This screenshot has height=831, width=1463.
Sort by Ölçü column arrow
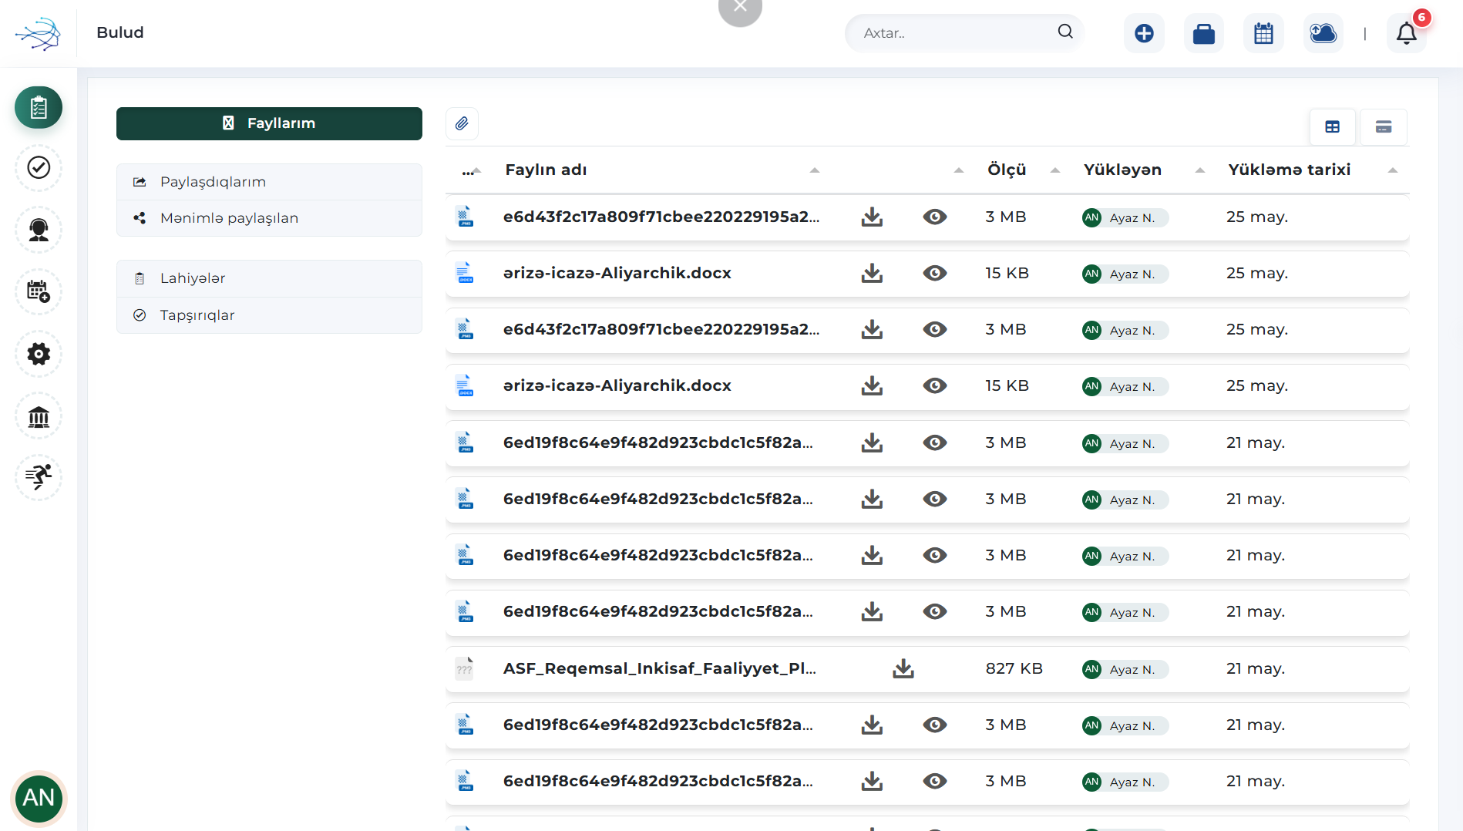(x=1055, y=170)
